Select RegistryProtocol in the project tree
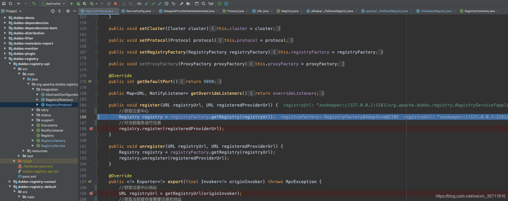The image size is (508, 201). [59, 105]
